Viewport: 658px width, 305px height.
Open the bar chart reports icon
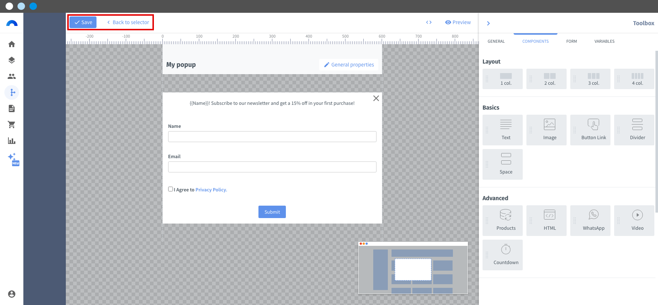(12, 141)
